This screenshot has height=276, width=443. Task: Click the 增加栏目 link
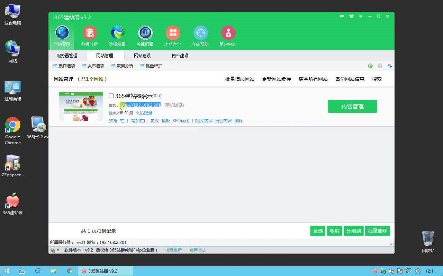tap(139, 121)
